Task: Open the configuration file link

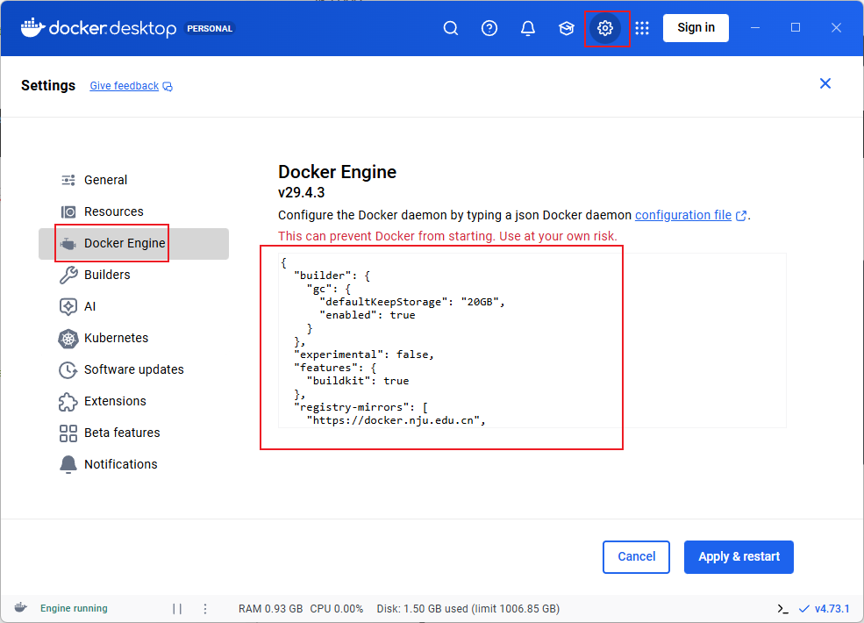Action: pos(682,215)
